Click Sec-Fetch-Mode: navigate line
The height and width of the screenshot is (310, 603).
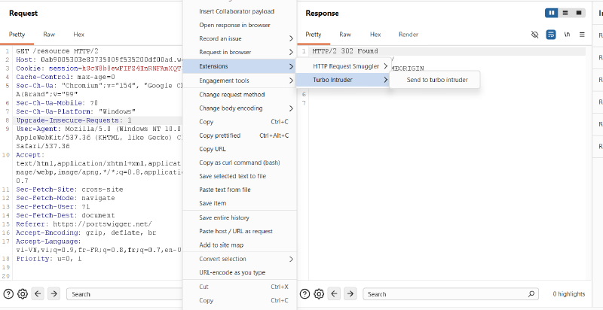click(66, 199)
